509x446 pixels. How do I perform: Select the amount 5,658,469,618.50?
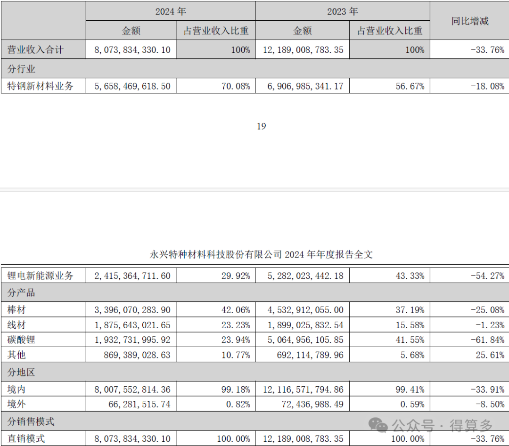coord(132,86)
